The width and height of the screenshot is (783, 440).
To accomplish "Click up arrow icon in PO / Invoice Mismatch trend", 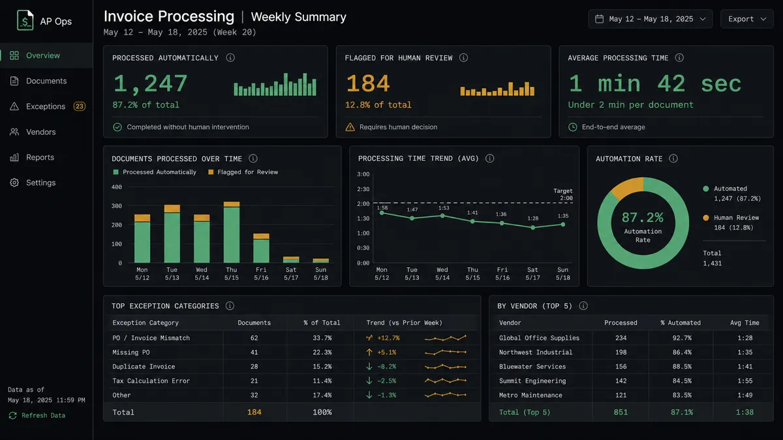I will coord(369,338).
